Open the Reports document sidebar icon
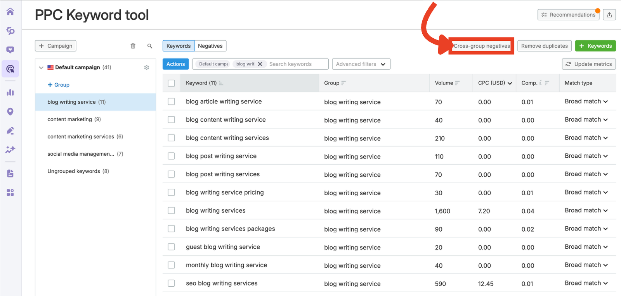Viewport: 621px width, 296px height. [10, 173]
